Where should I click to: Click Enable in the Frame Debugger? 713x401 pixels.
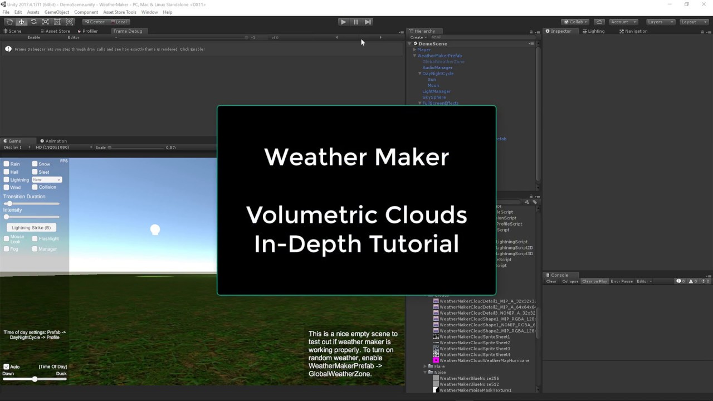tap(33, 37)
